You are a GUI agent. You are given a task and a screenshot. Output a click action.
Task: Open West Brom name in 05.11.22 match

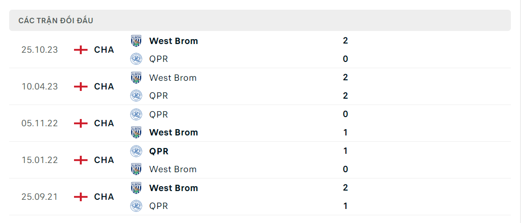(174, 132)
